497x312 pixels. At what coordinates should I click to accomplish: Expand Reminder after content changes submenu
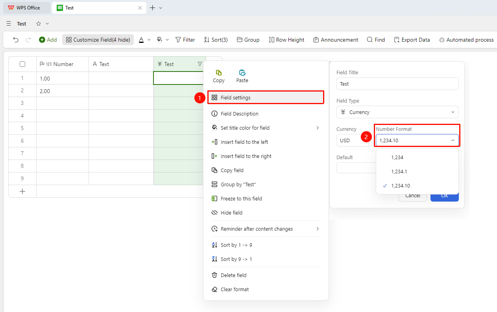click(318, 229)
